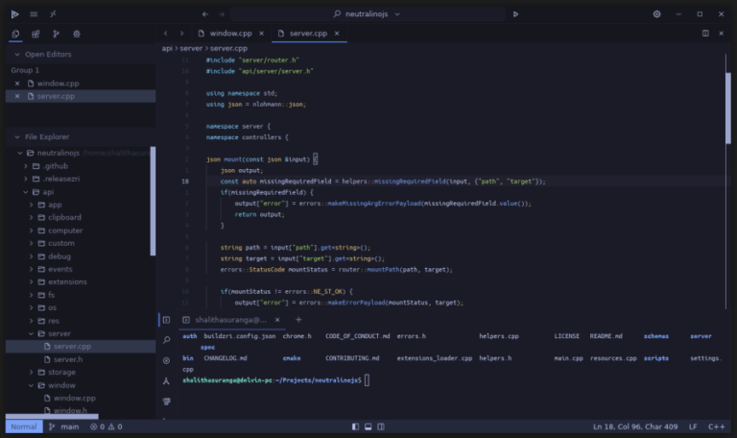Open the events folder in tree
Screen dimensions: 737x438
click(60, 269)
